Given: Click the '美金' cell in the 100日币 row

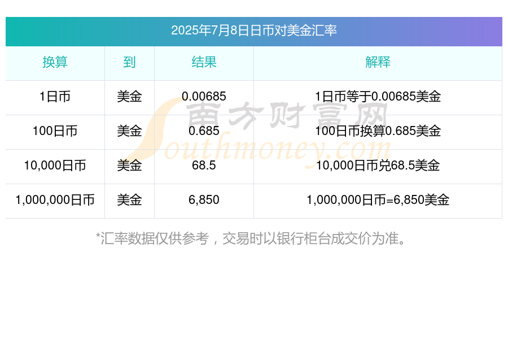Looking at the screenshot, I should [x=129, y=131].
